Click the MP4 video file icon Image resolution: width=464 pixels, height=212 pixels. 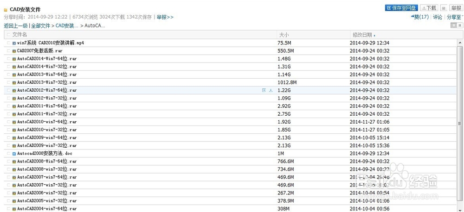pyautogui.click(x=14, y=43)
